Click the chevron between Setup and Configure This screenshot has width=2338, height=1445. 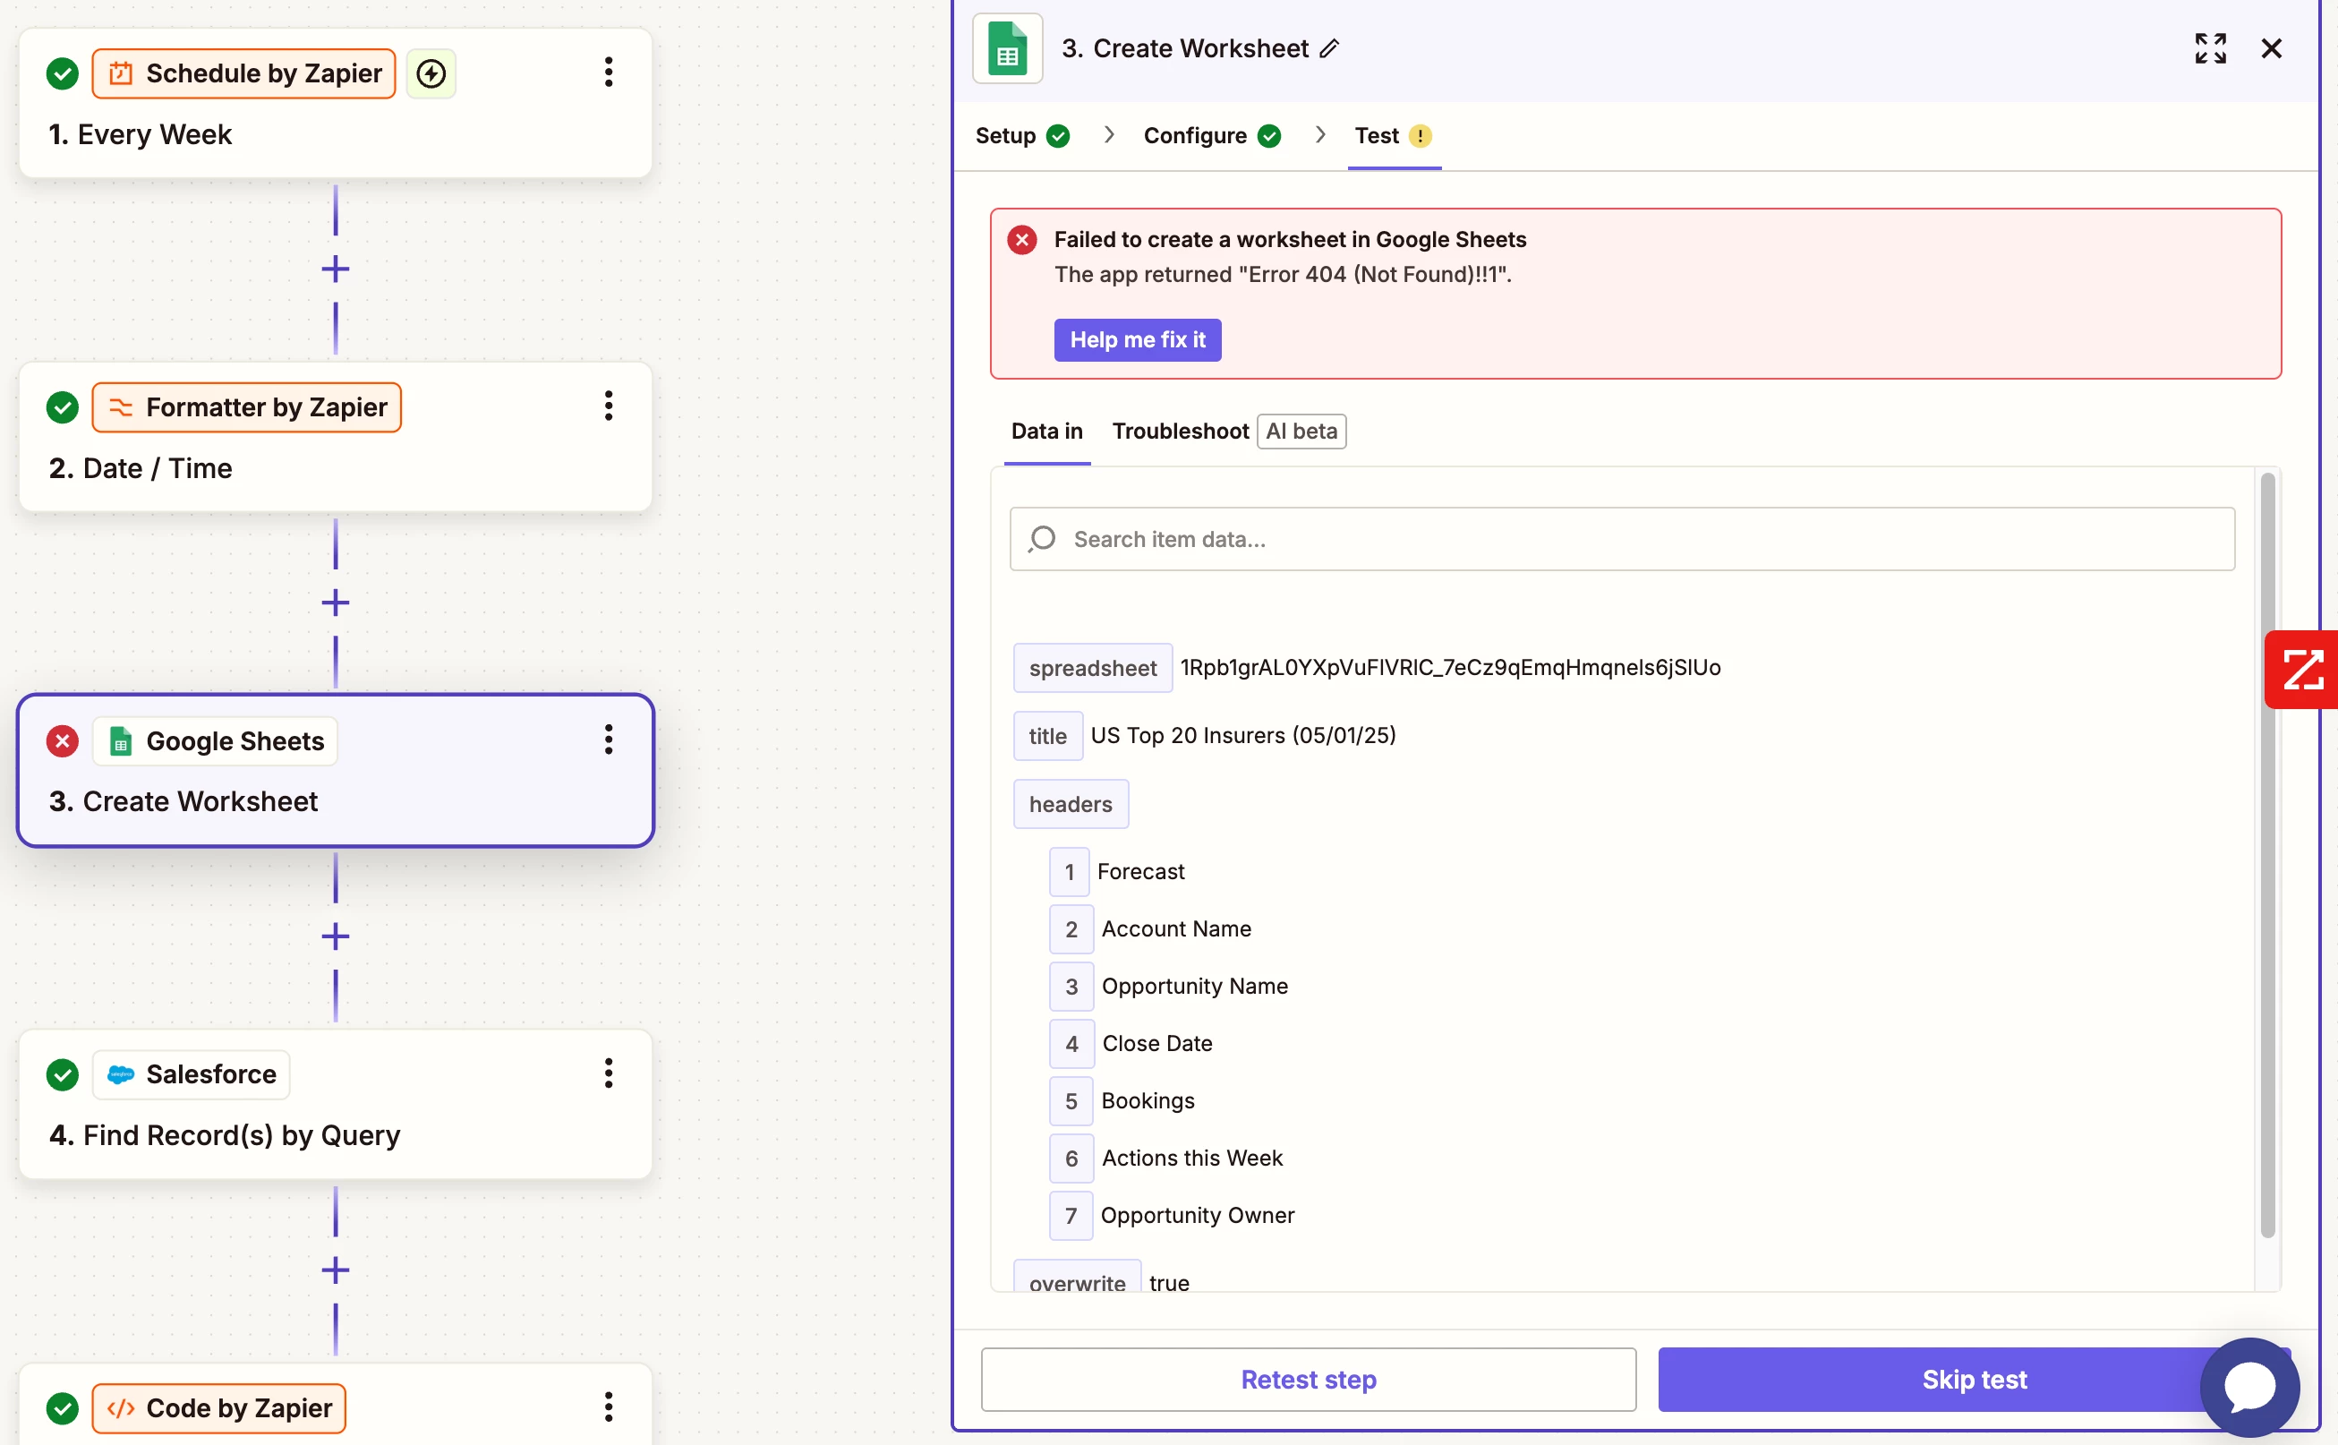point(1107,135)
